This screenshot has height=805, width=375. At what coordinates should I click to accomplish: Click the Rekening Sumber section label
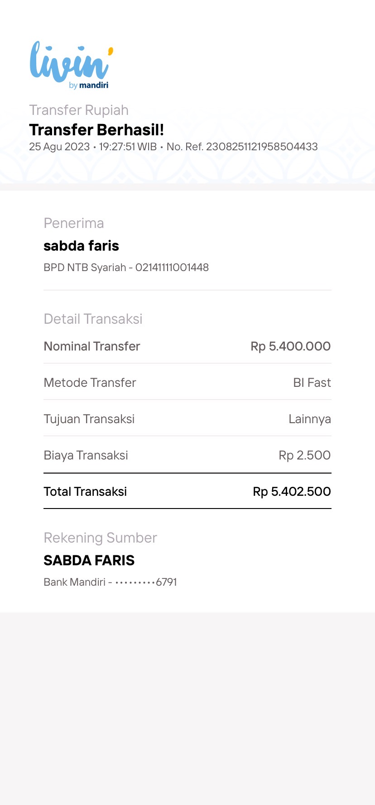tap(100, 538)
